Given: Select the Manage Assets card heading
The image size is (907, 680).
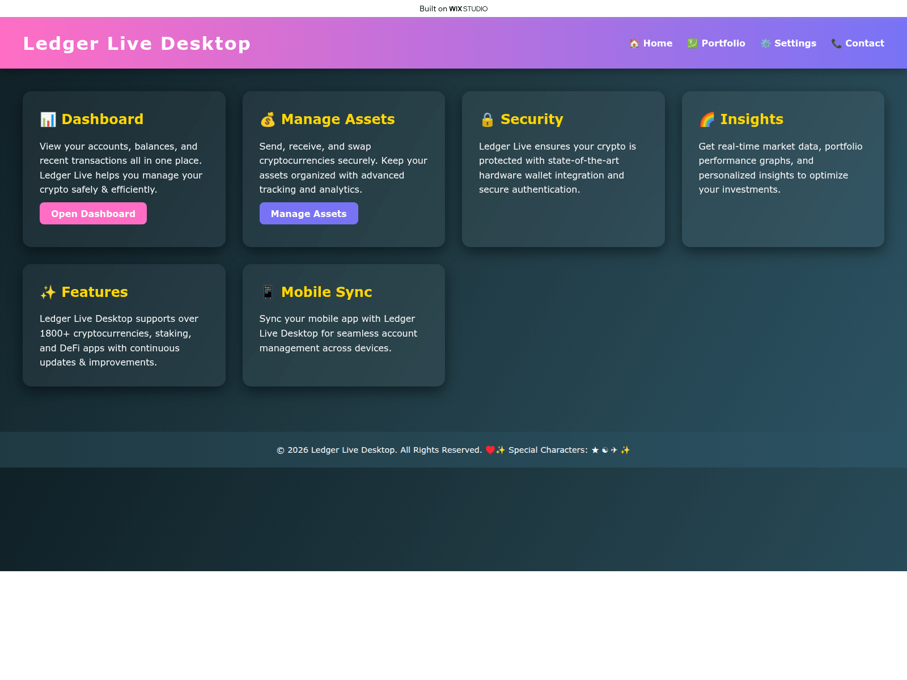Looking at the screenshot, I should pyautogui.click(x=328, y=120).
